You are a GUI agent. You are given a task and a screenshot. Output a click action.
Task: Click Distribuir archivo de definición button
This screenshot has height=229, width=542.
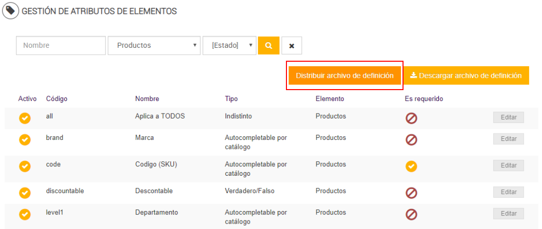pos(345,76)
